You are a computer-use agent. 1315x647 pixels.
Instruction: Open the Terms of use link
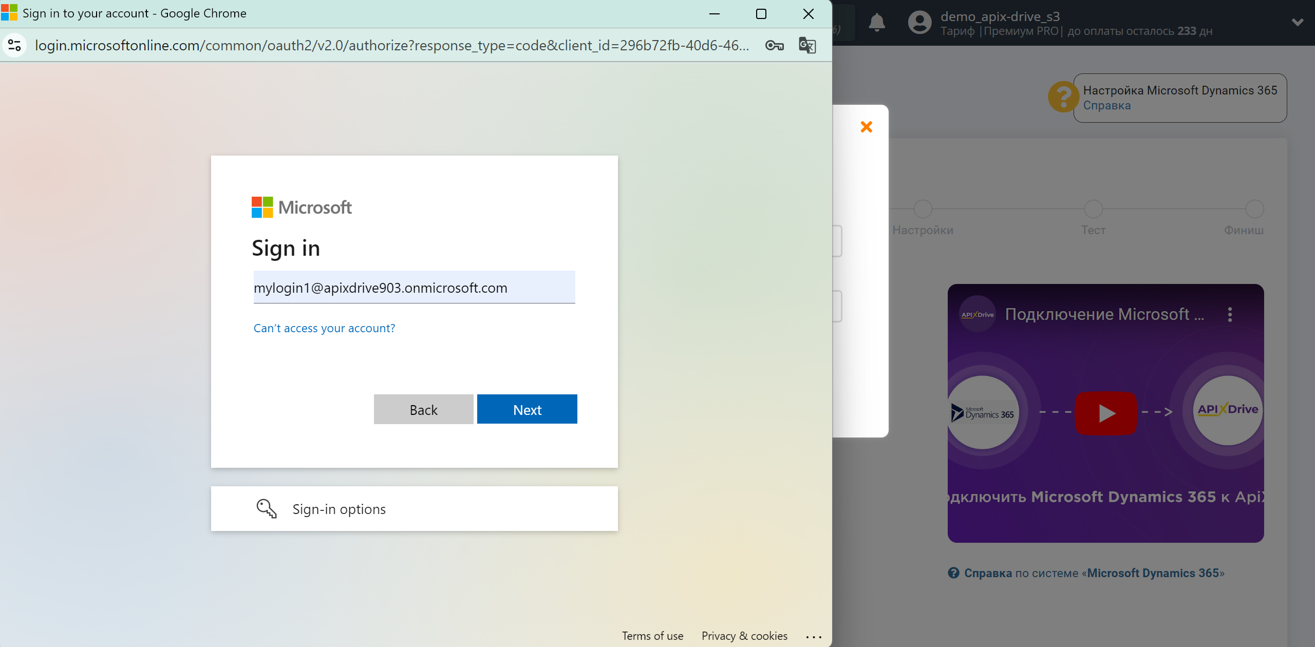[x=652, y=636]
